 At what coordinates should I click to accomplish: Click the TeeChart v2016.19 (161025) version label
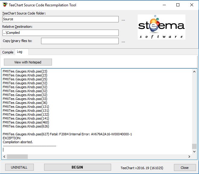pyautogui.click(x=142, y=168)
